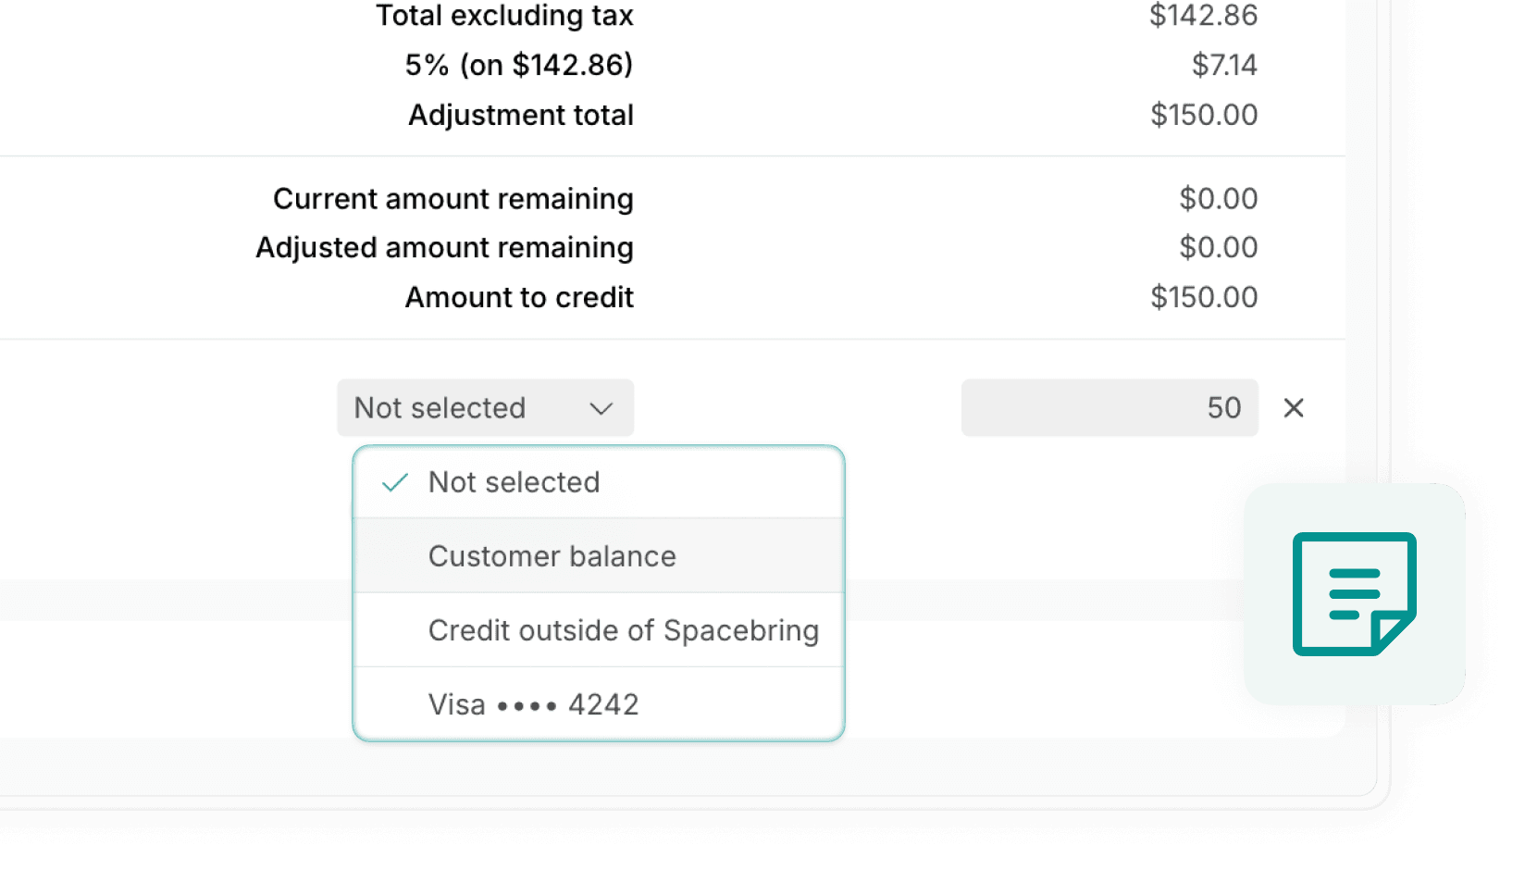
Task: Click the rounded panel containing the note icon
Action: (x=1355, y=593)
